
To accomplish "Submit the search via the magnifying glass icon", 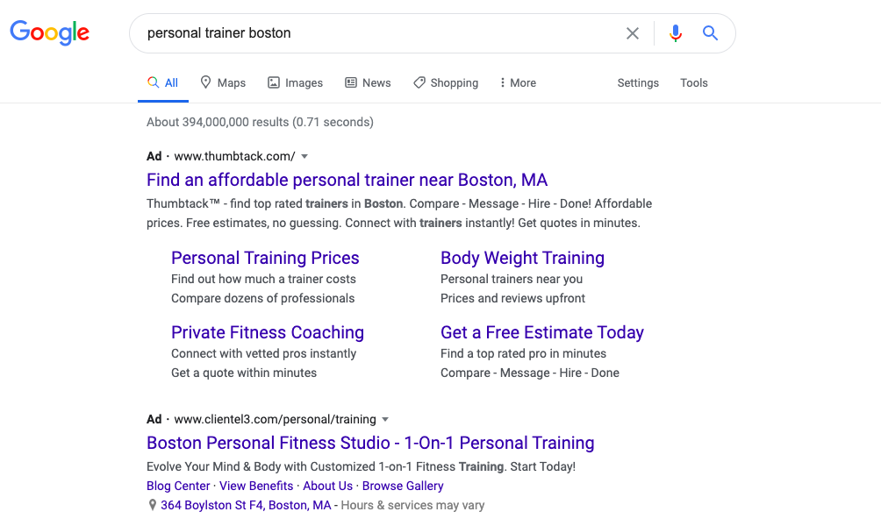I will point(710,32).
